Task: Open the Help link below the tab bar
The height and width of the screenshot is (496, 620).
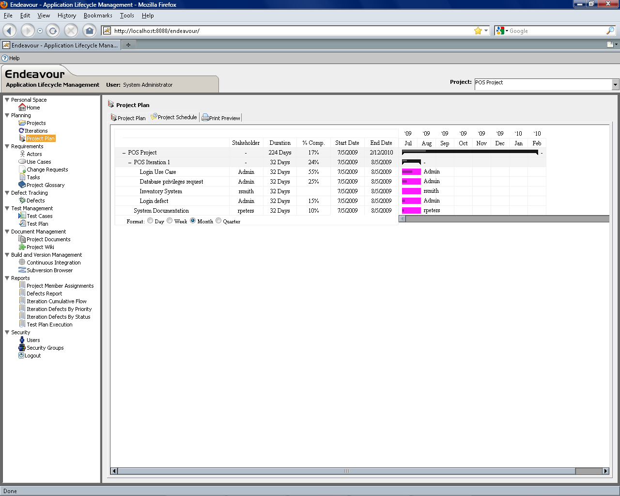Action: pyautogui.click(x=14, y=58)
